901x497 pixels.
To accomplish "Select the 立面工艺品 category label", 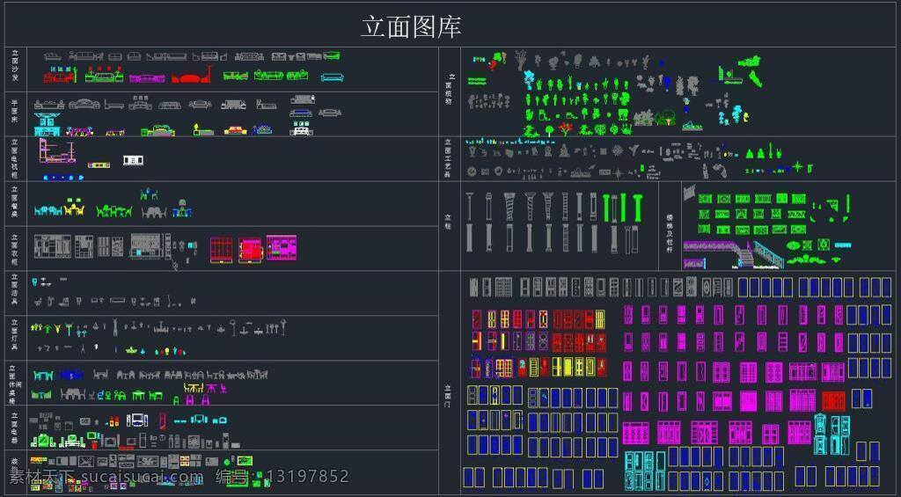I will tap(449, 158).
